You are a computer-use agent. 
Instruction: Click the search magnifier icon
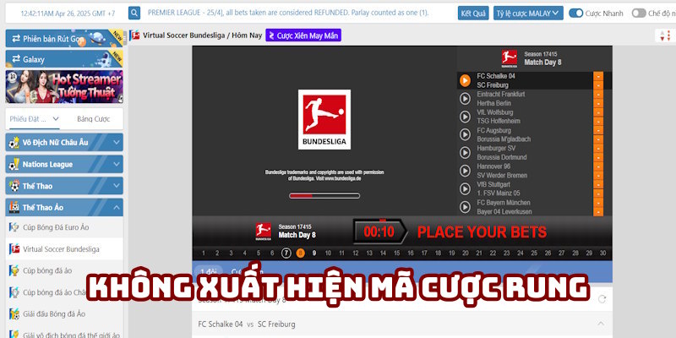[134, 13]
